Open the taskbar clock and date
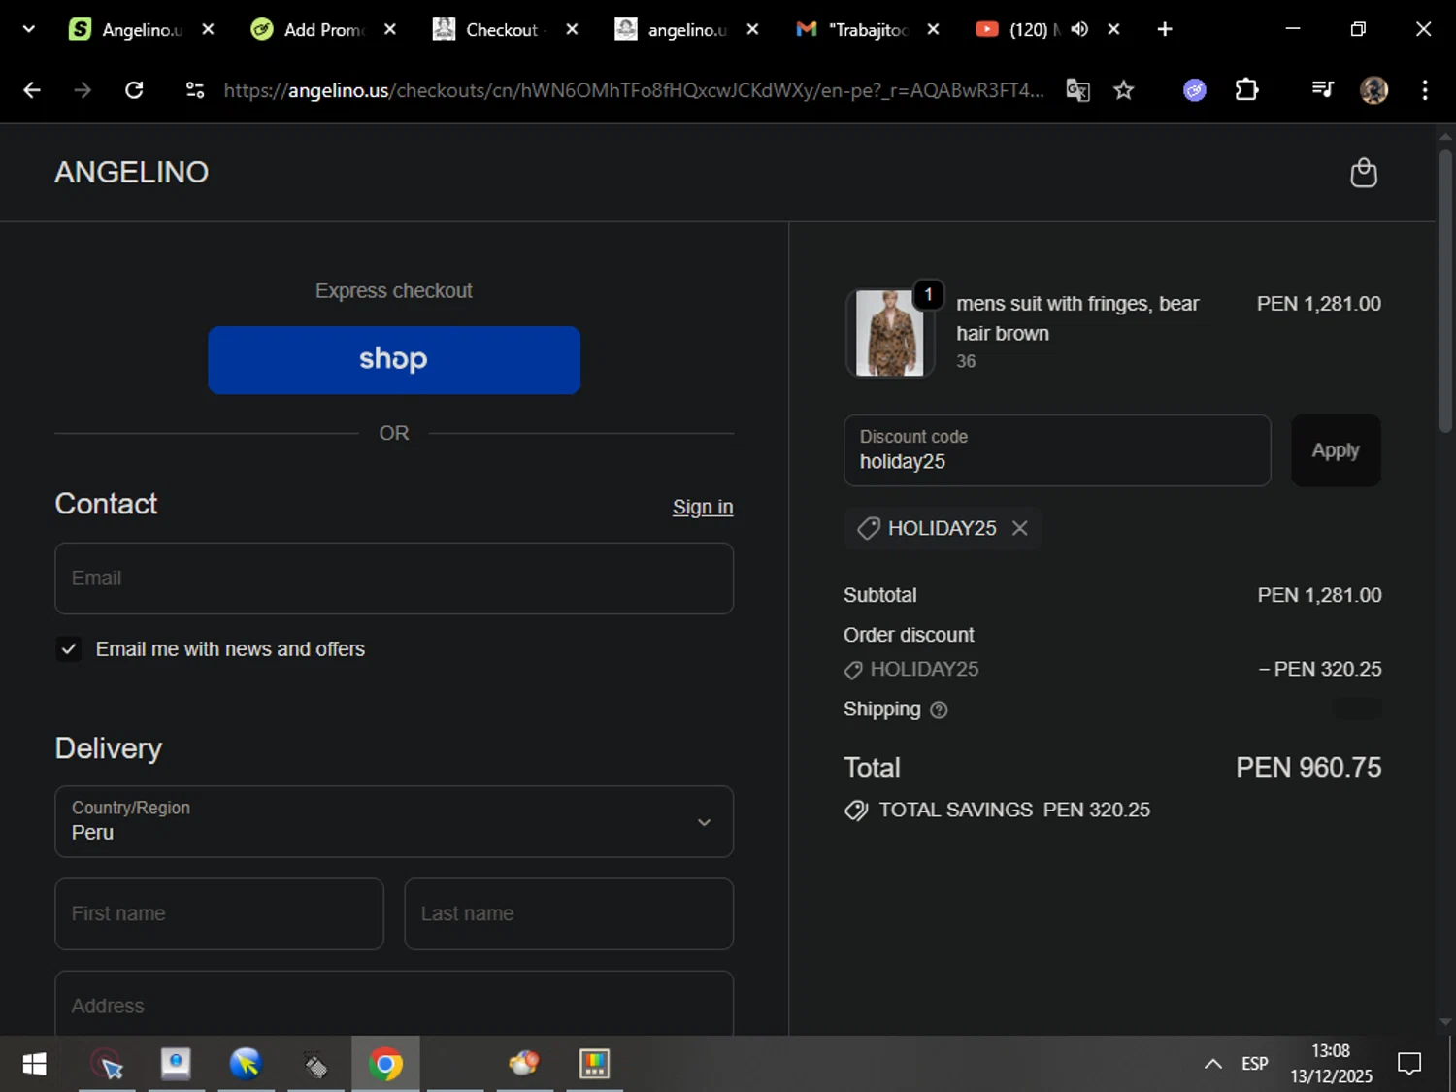The height and width of the screenshot is (1092, 1456). [1331, 1064]
